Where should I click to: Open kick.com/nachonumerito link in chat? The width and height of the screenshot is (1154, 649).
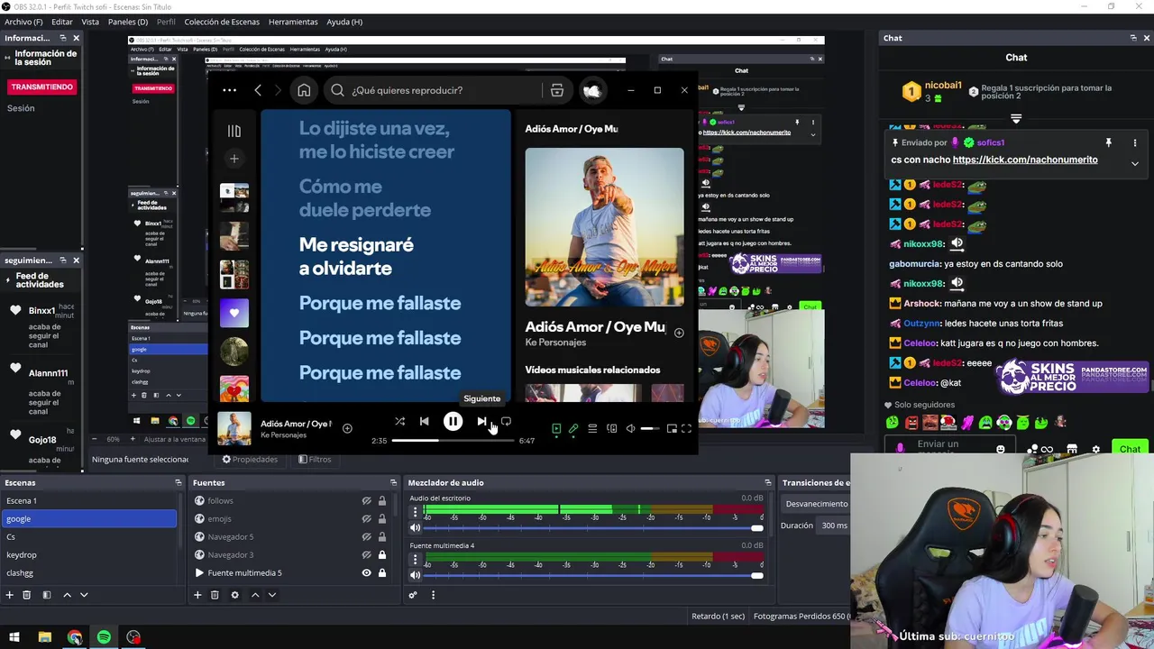click(1025, 160)
